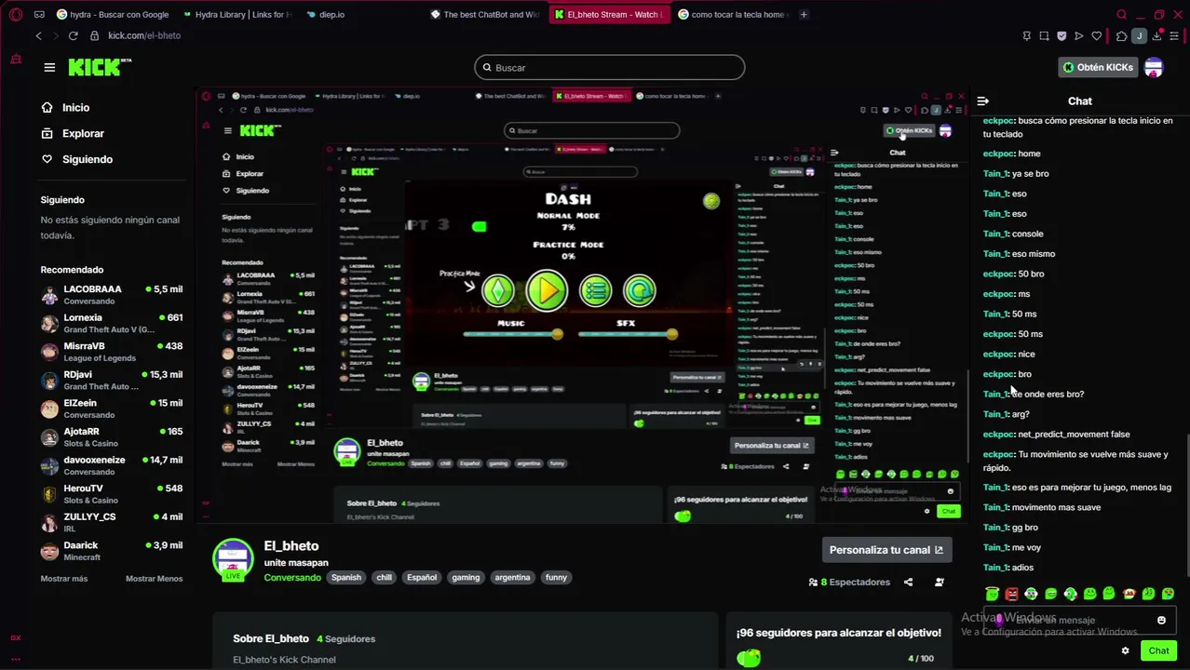The image size is (1190, 670).
Task: Open the profile avatar menu beside Obtén KICKs
Action: (1154, 67)
